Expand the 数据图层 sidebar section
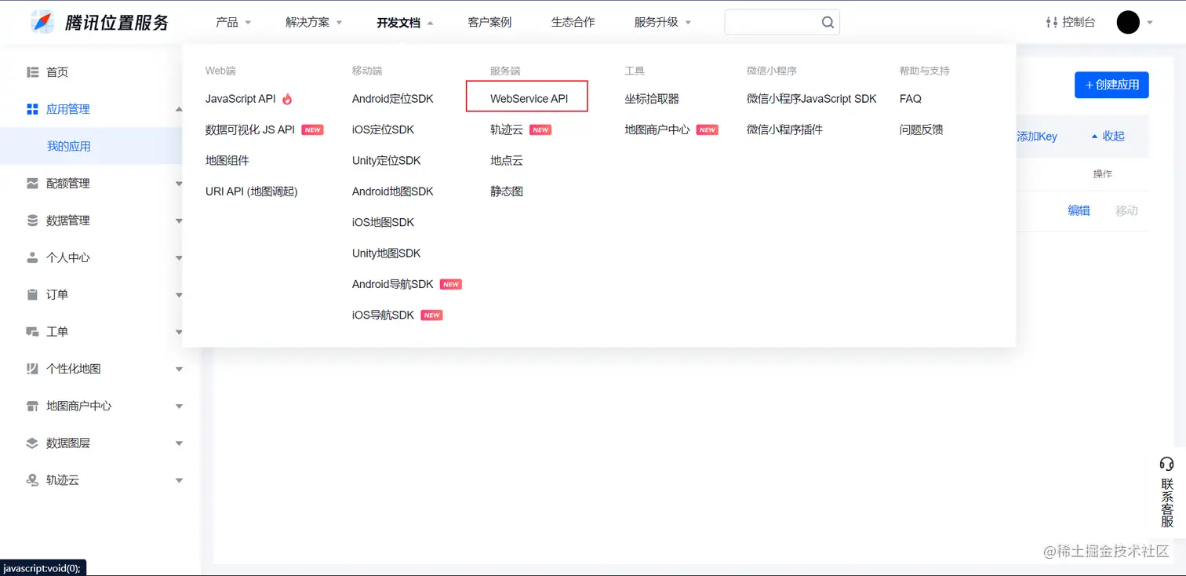 [179, 443]
